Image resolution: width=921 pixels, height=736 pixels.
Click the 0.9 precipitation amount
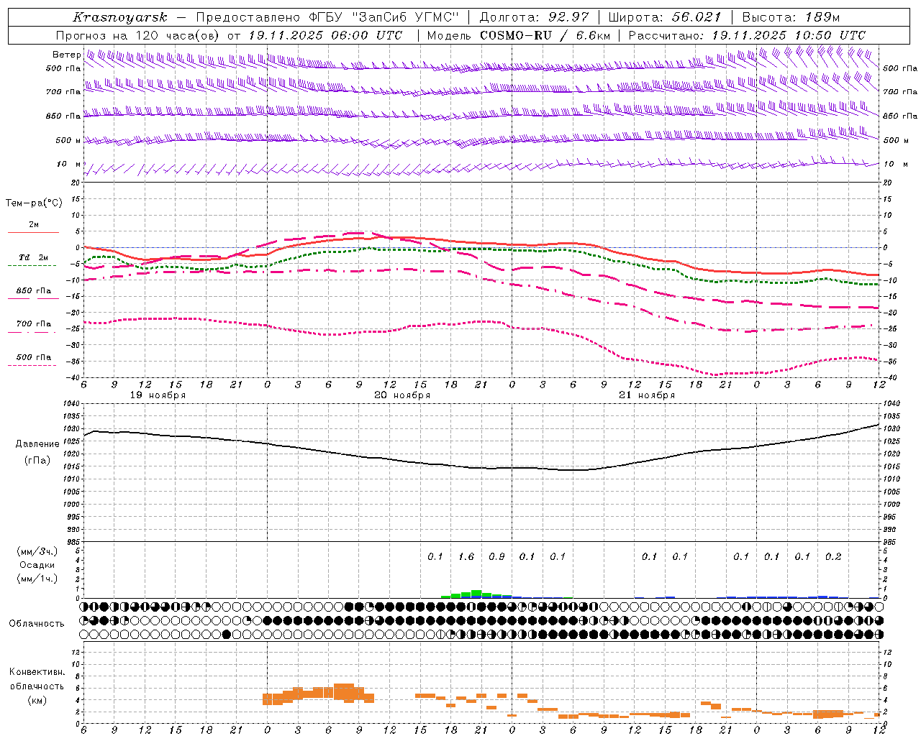[x=496, y=556]
